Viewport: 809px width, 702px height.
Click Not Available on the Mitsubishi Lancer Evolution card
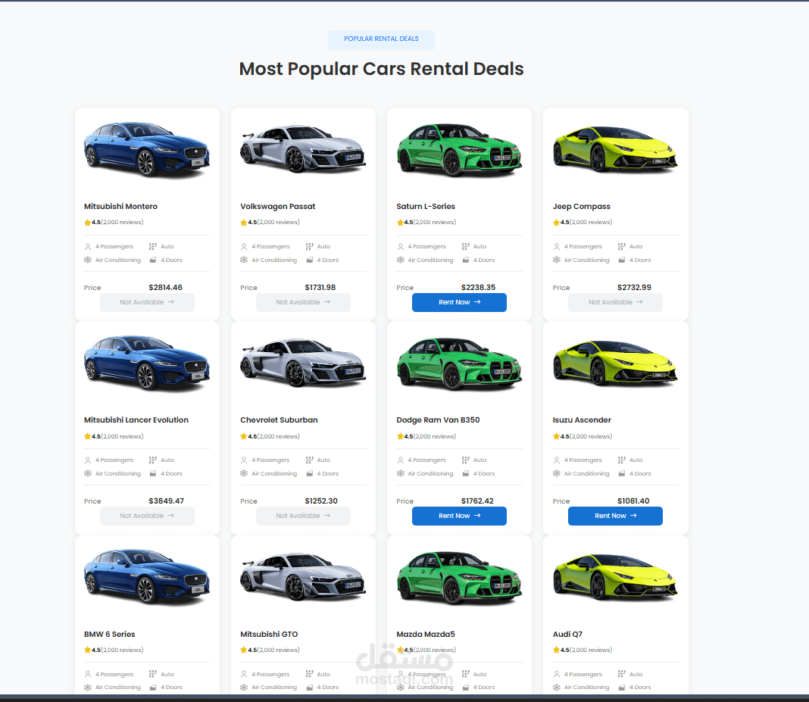[147, 516]
